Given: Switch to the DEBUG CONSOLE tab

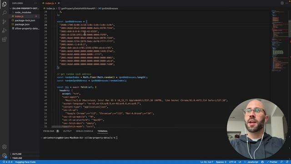Looking at the screenshot, I should 85,131.
